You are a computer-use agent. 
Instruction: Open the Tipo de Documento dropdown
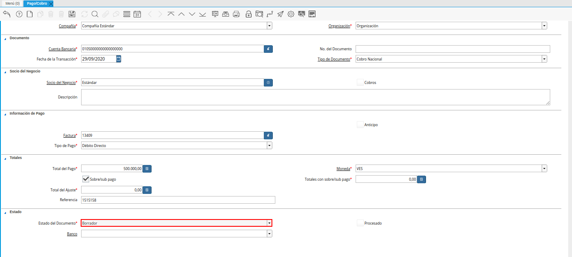[544, 59]
